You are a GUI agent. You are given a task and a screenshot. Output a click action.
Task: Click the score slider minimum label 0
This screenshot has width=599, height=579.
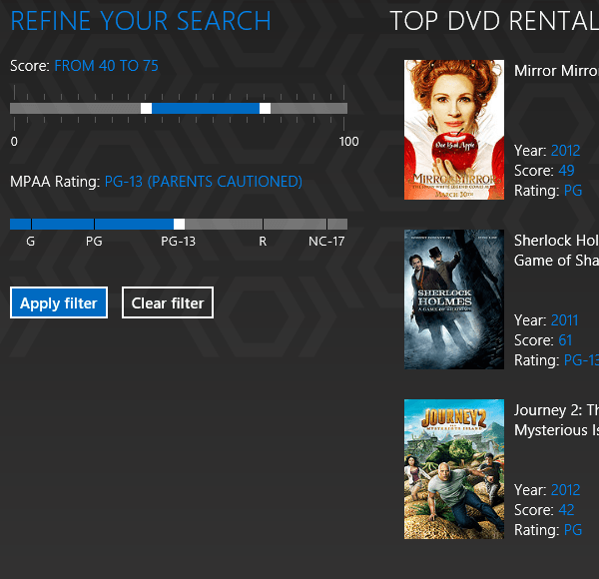tap(14, 142)
